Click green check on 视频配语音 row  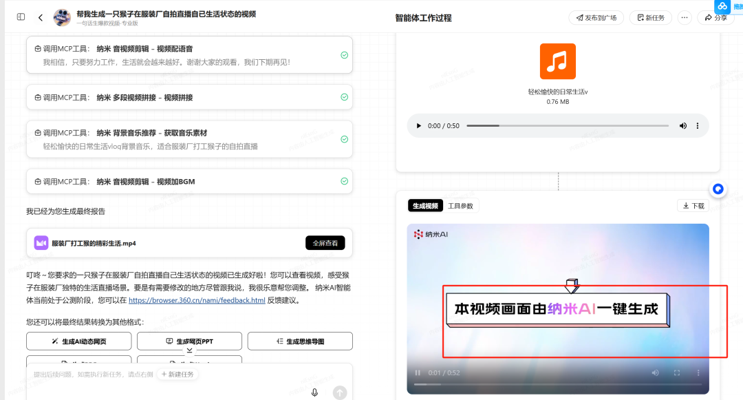pyautogui.click(x=345, y=55)
